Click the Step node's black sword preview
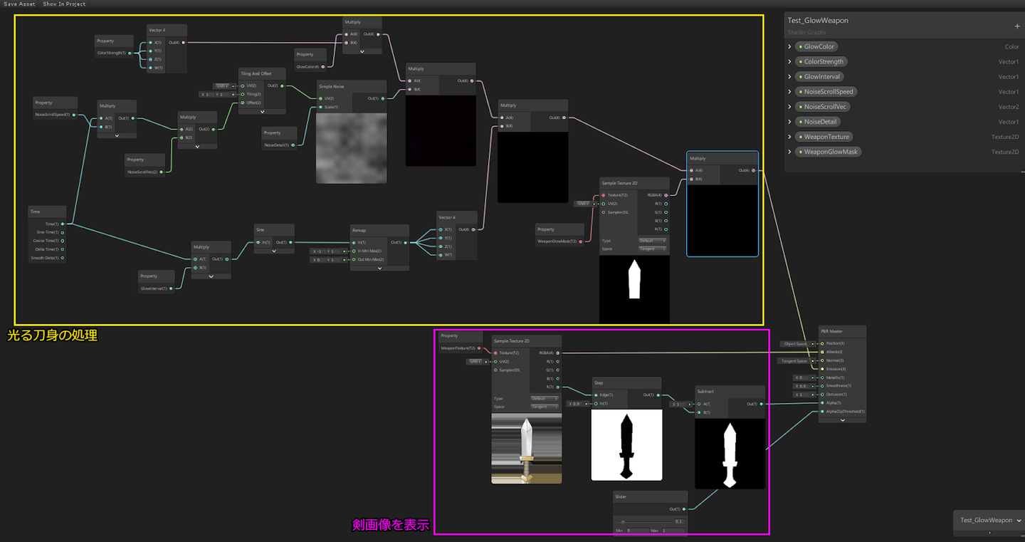The image size is (1025, 542). (626, 445)
